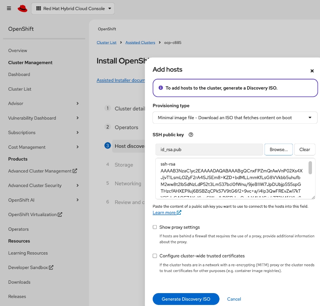Click Generate Discovery ISO
Screen dimensions: 320x306
(x=186, y=299)
